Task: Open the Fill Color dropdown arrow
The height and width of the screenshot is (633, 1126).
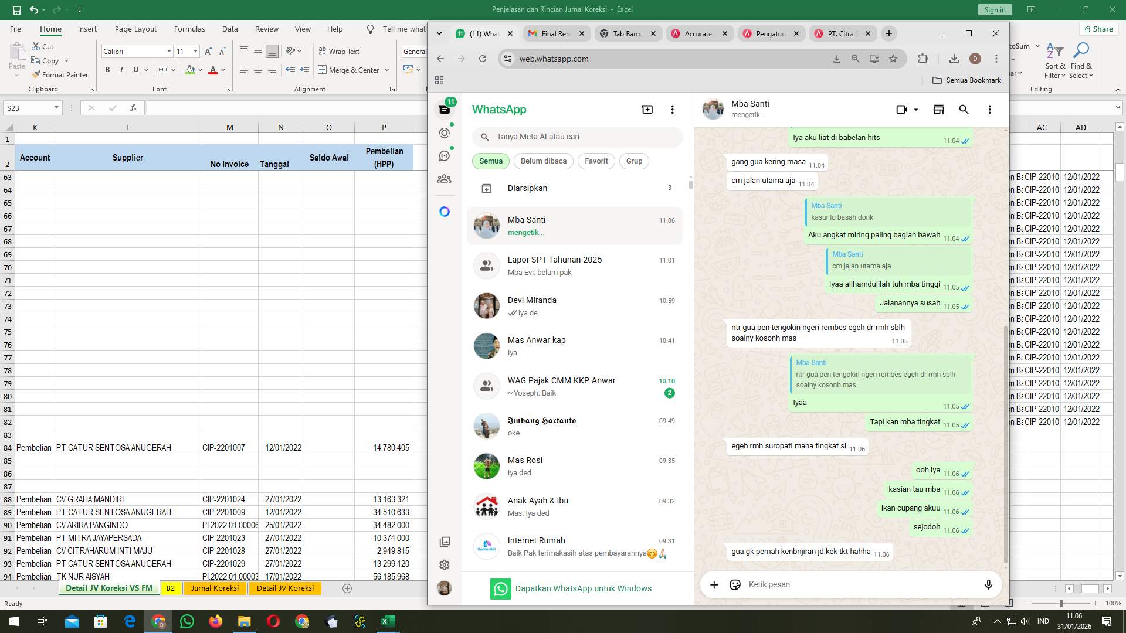Action: click(199, 70)
